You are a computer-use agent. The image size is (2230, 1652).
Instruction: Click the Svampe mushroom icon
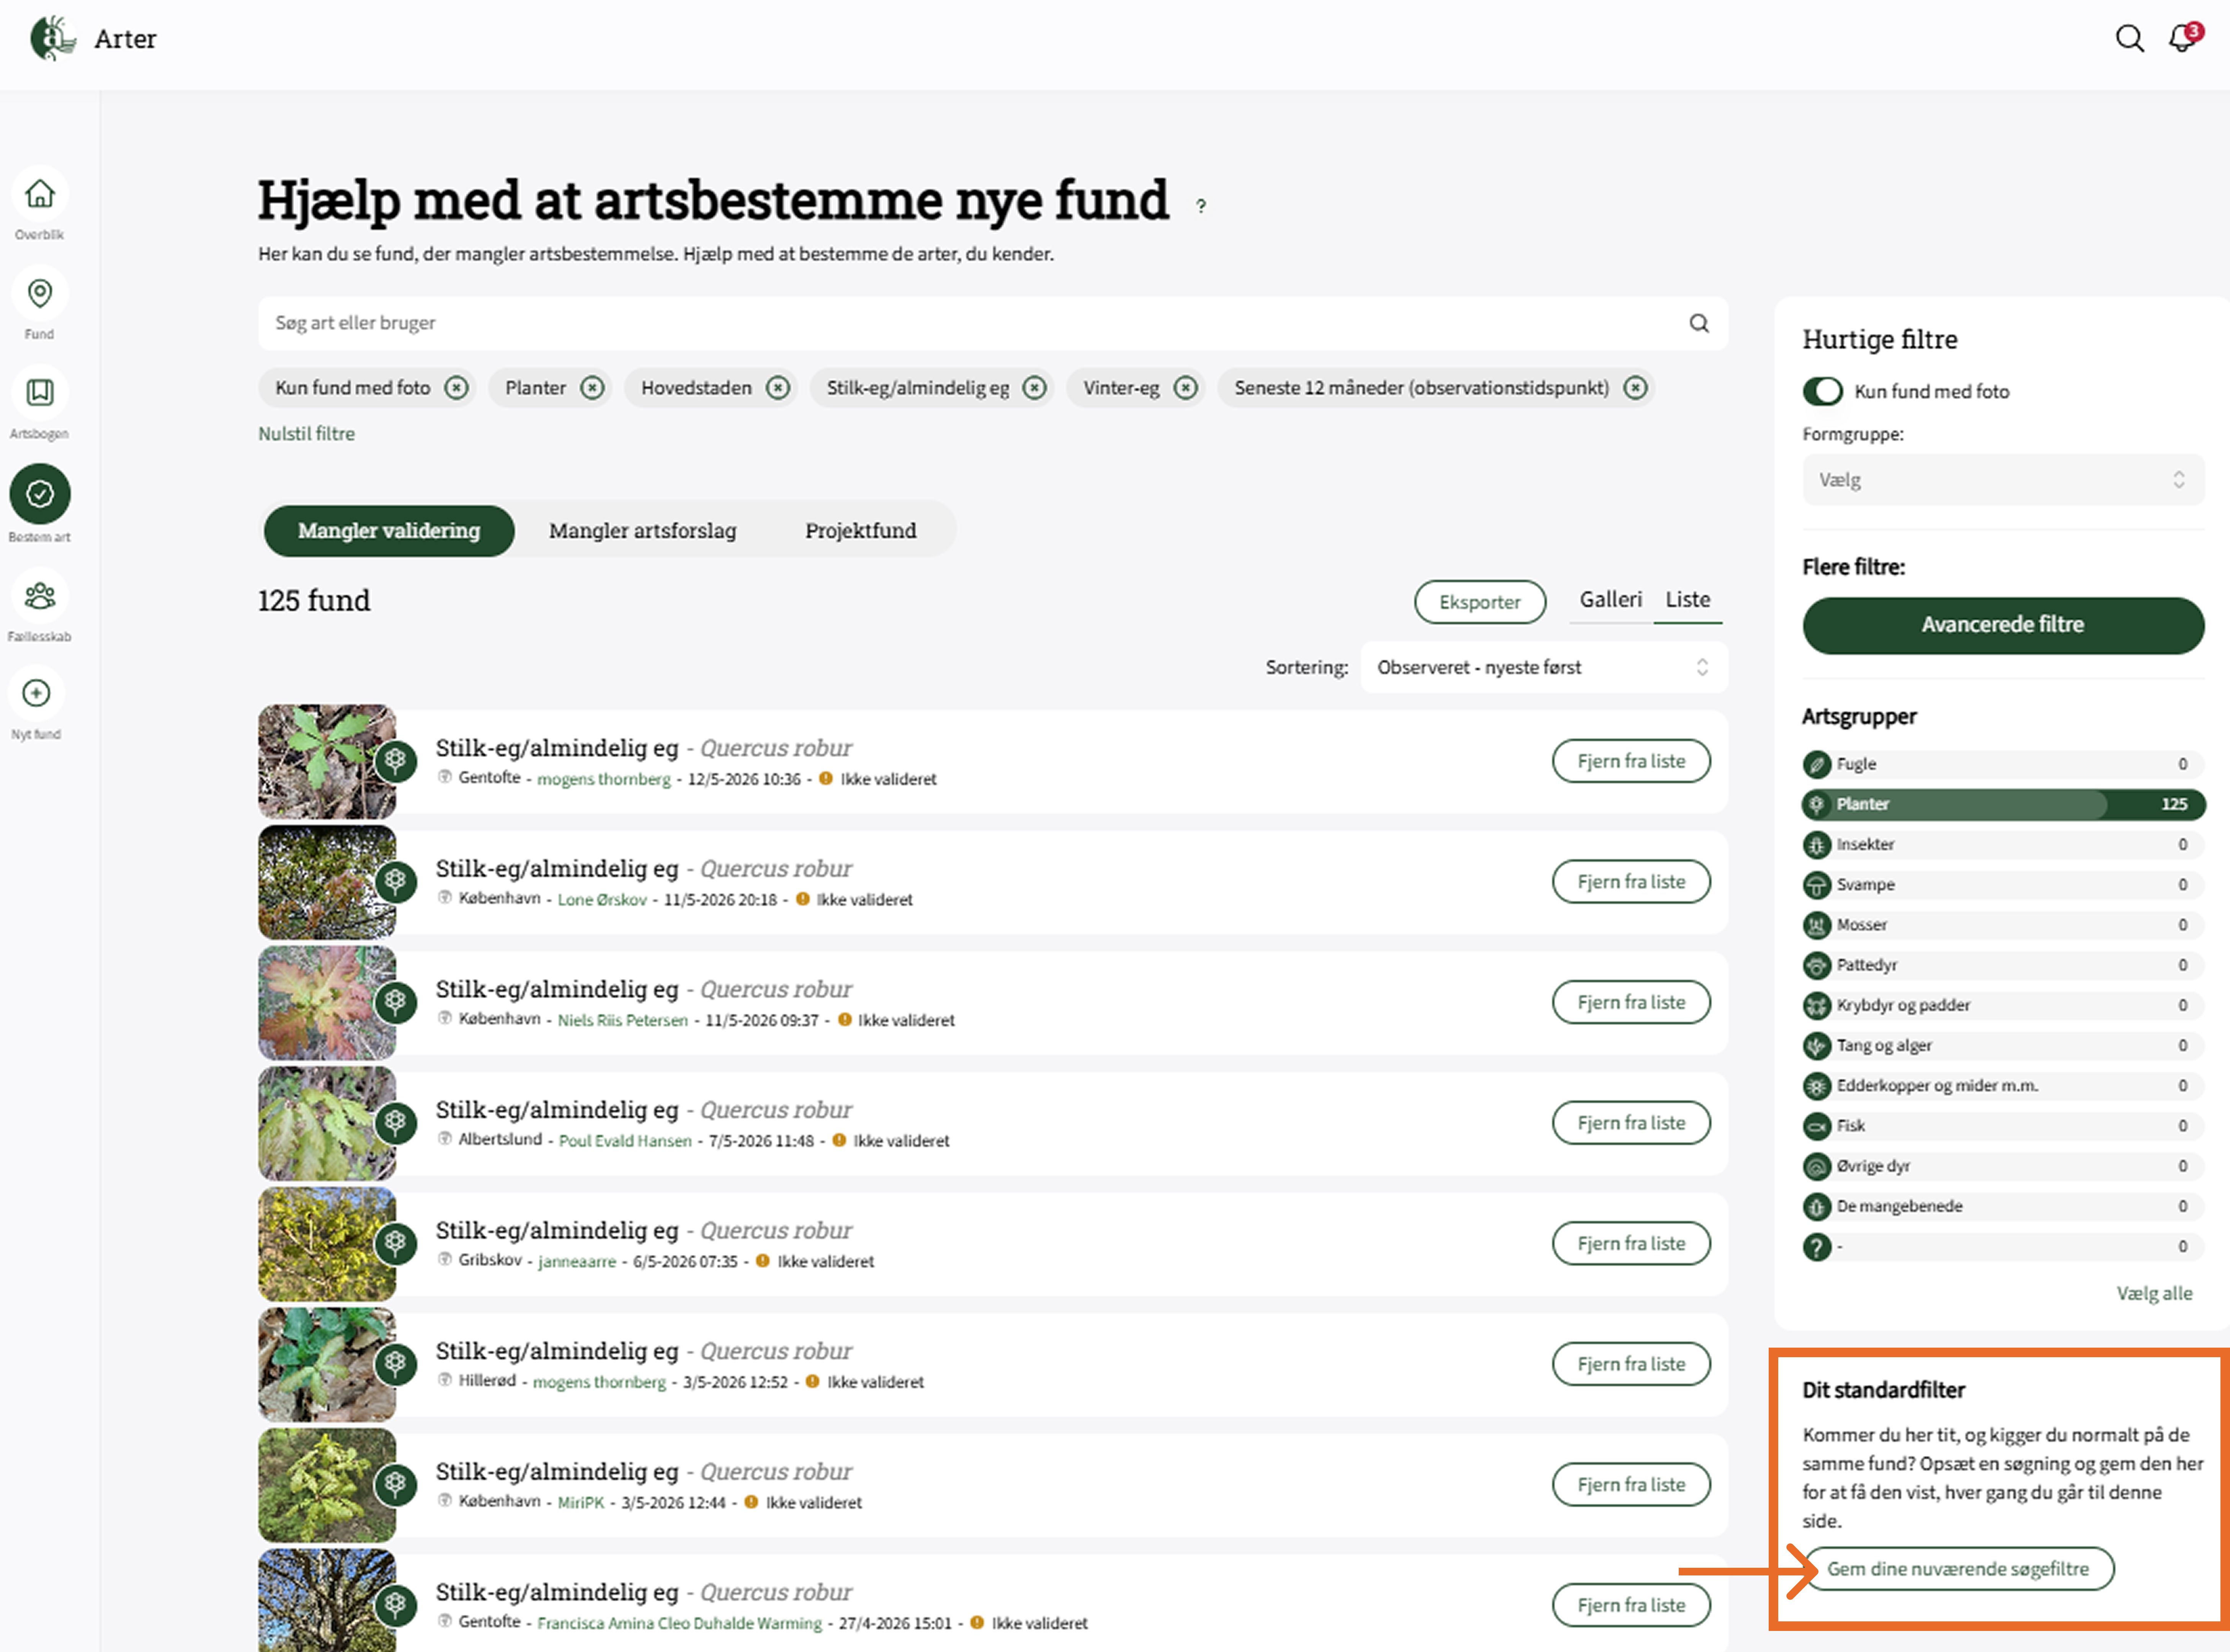tap(1816, 885)
